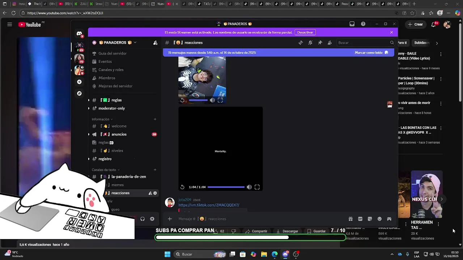
Task: Click YouTube Descargar button
Action: tap(287, 231)
